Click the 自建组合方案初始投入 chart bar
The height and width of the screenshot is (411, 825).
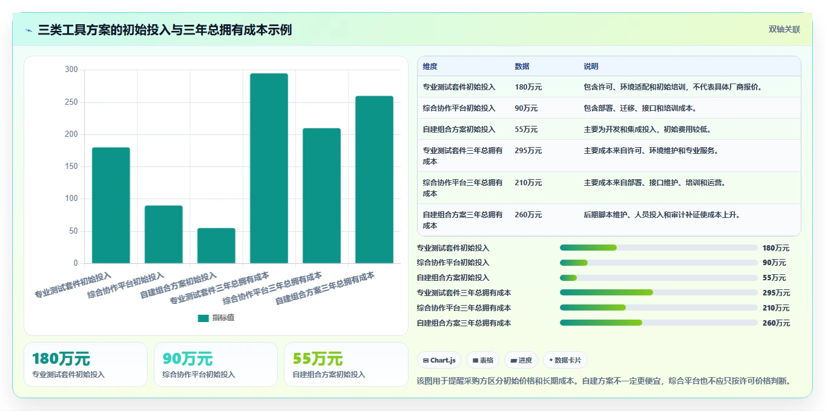[x=216, y=246]
